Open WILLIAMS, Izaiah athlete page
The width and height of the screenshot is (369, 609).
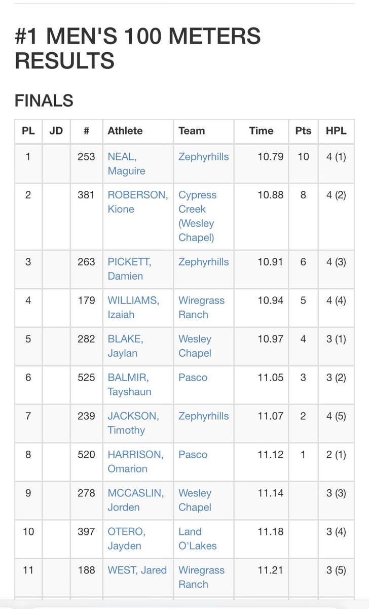tap(133, 308)
